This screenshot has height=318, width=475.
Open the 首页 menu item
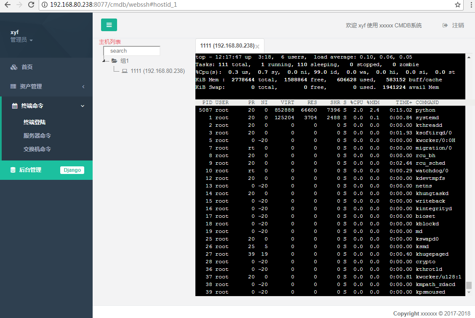[46, 67]
